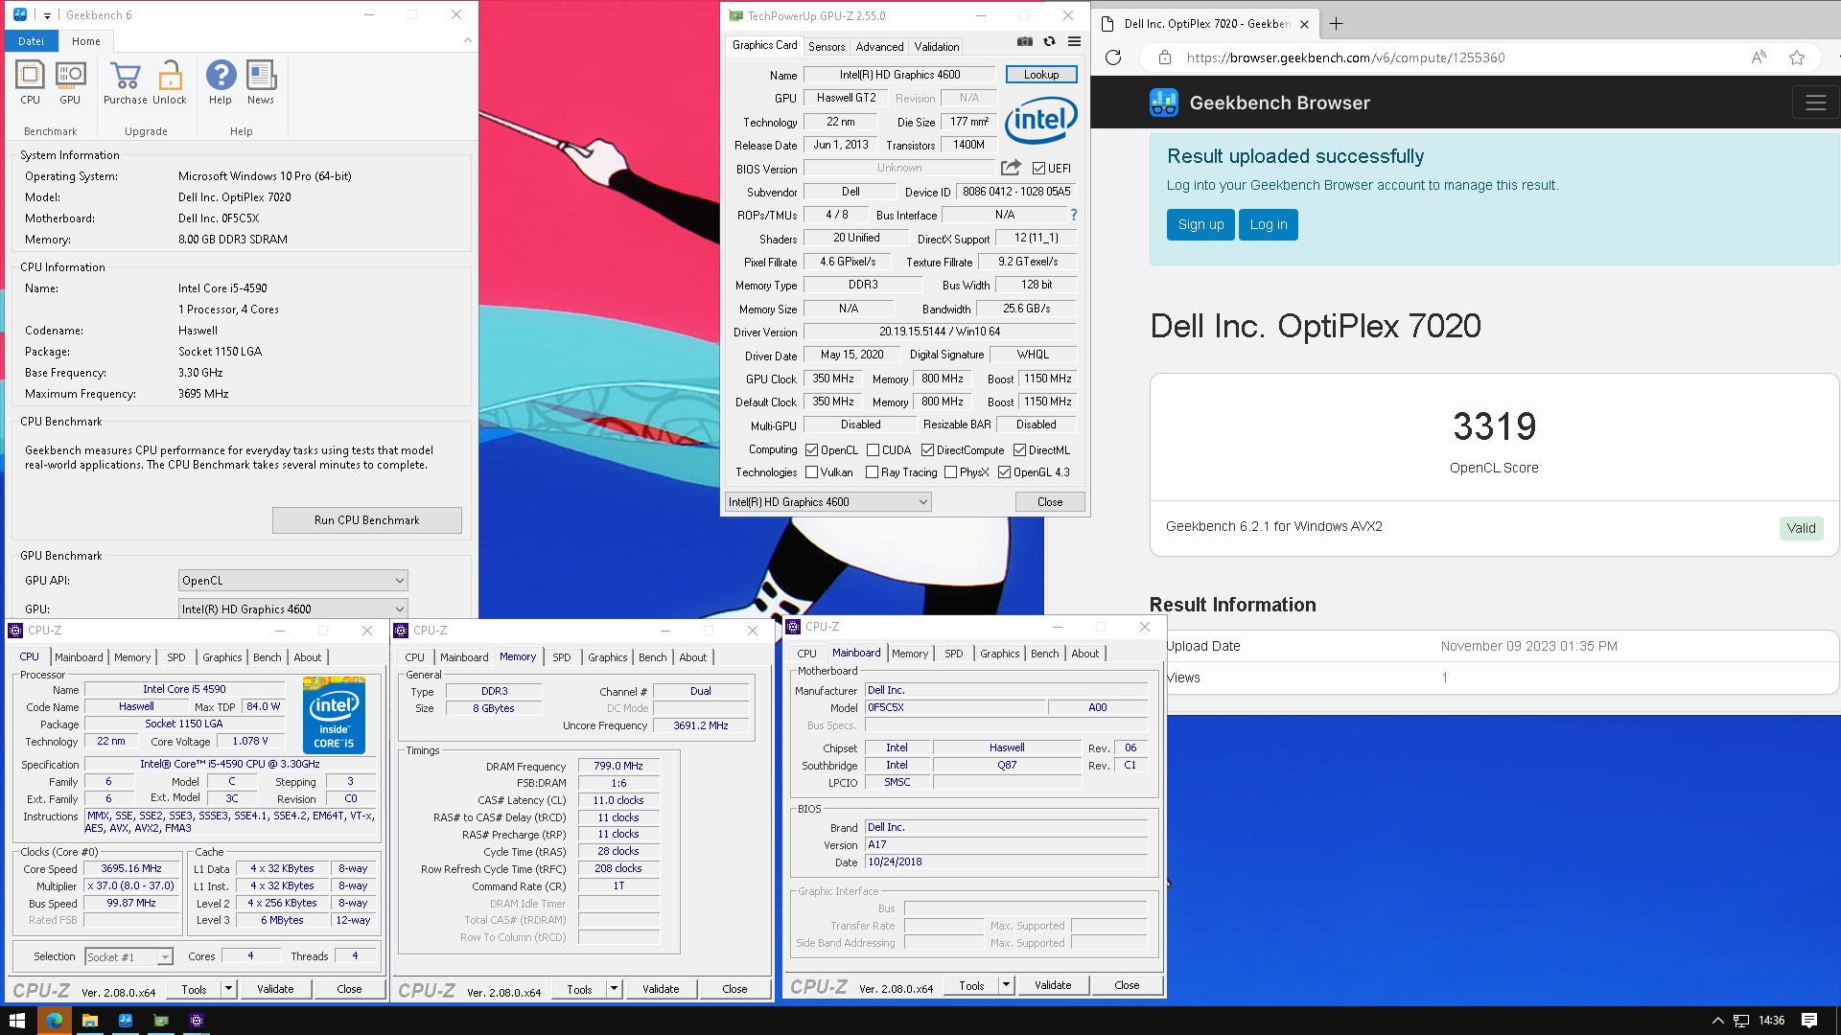This screenshot has height=1035, width=1841.
Task: Open the Geekbench GPU selection dropdown
Action: 293,609
